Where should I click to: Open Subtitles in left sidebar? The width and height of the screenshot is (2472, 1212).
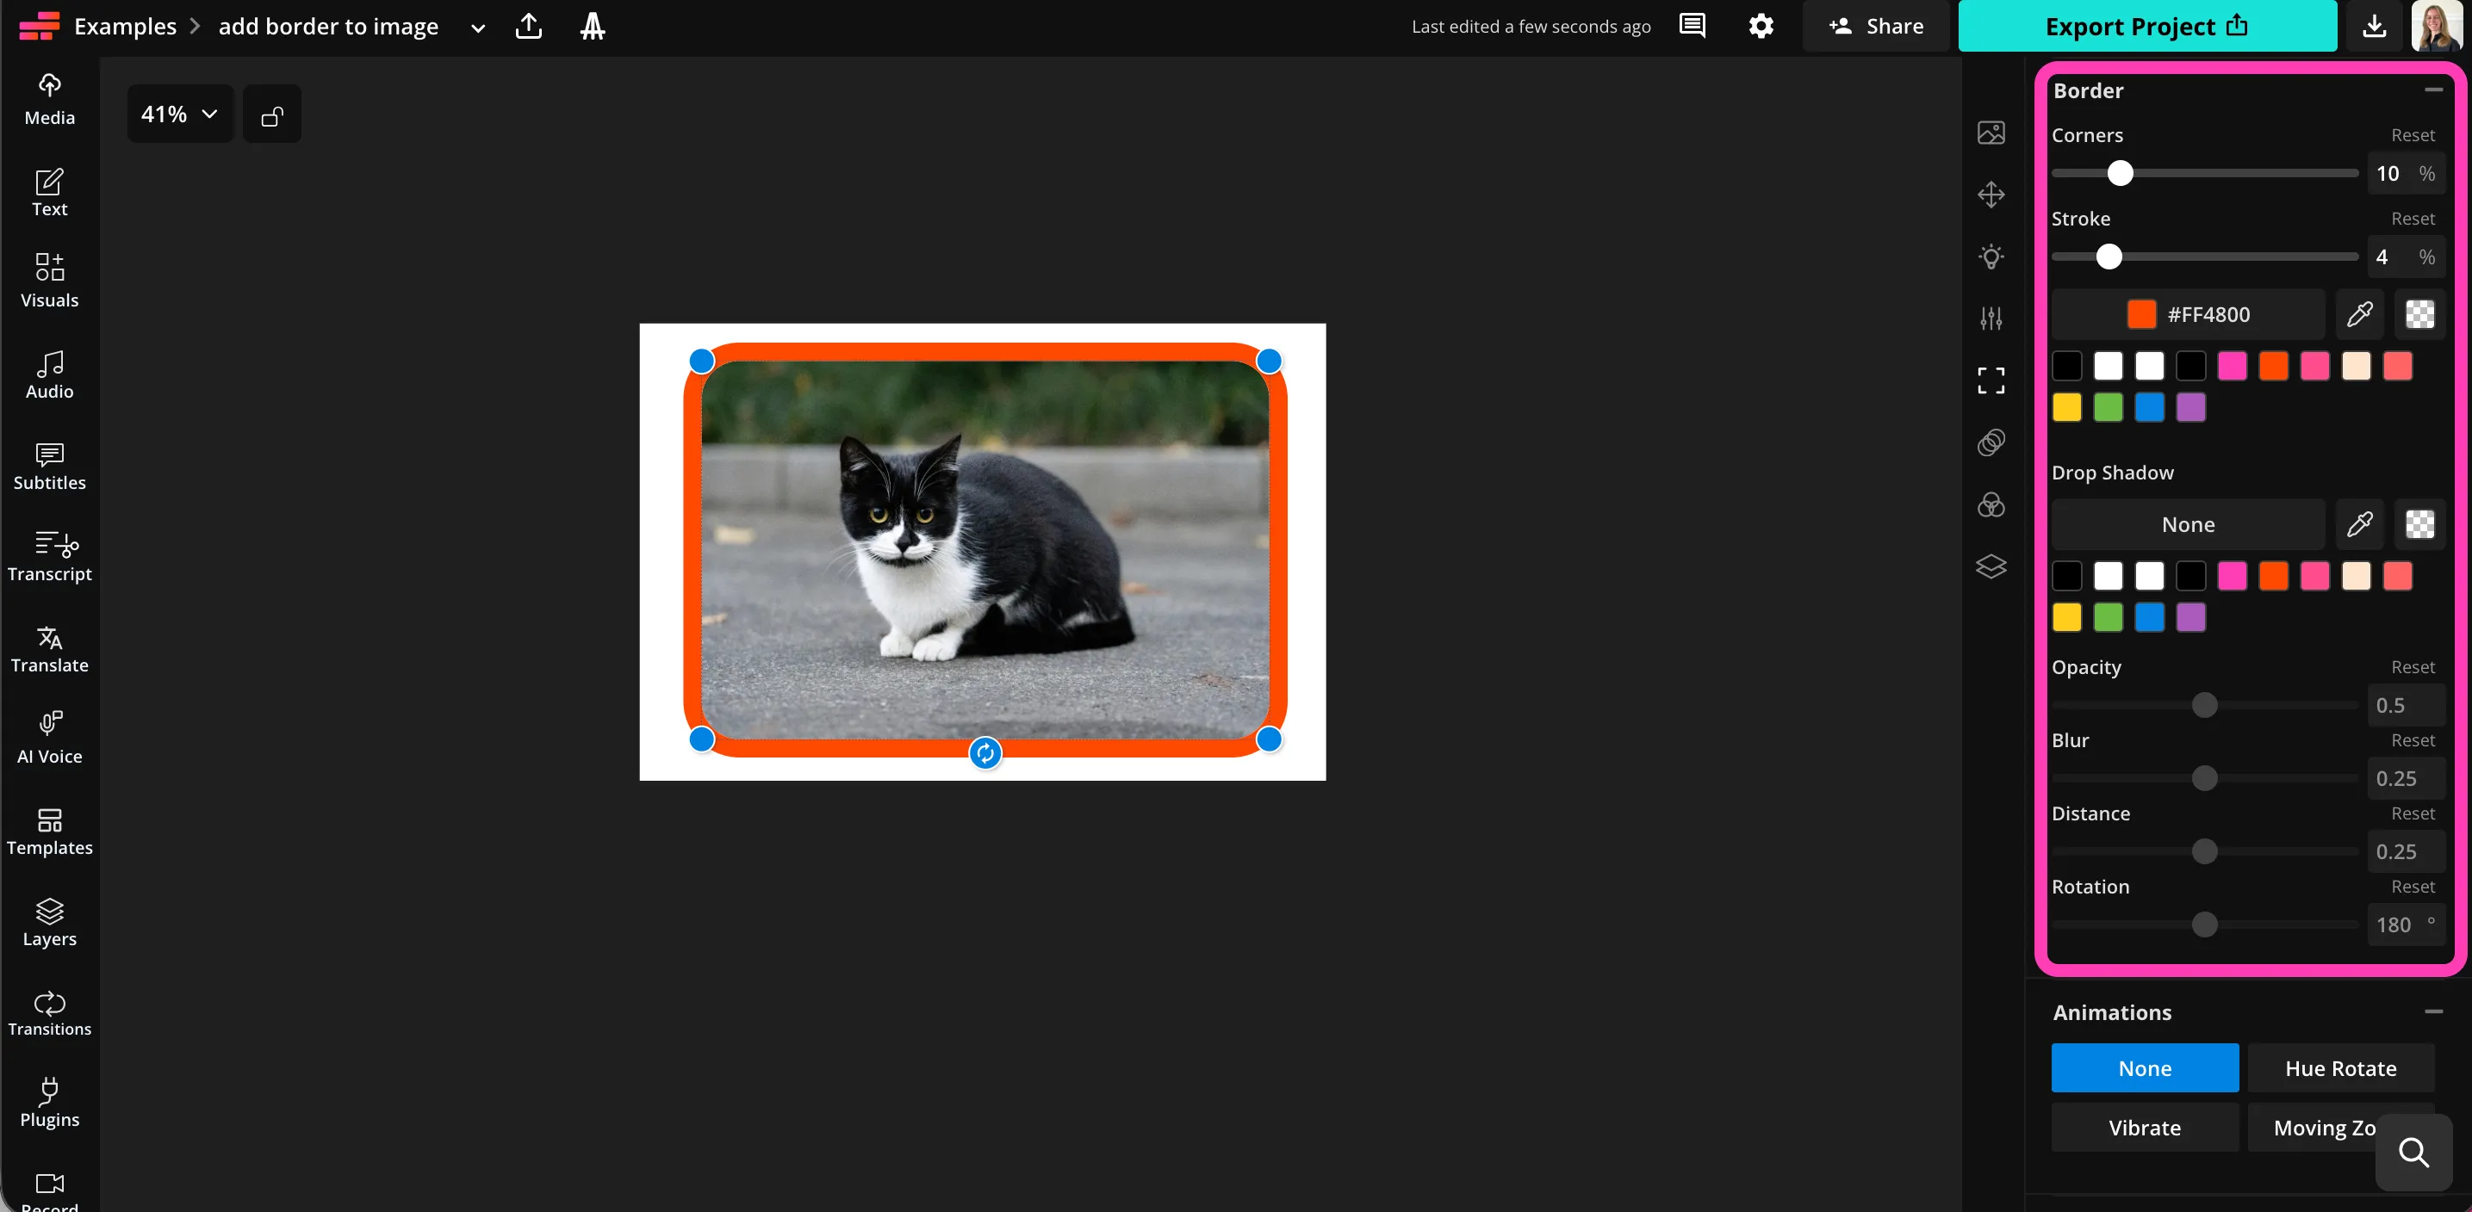pos(50,467)
